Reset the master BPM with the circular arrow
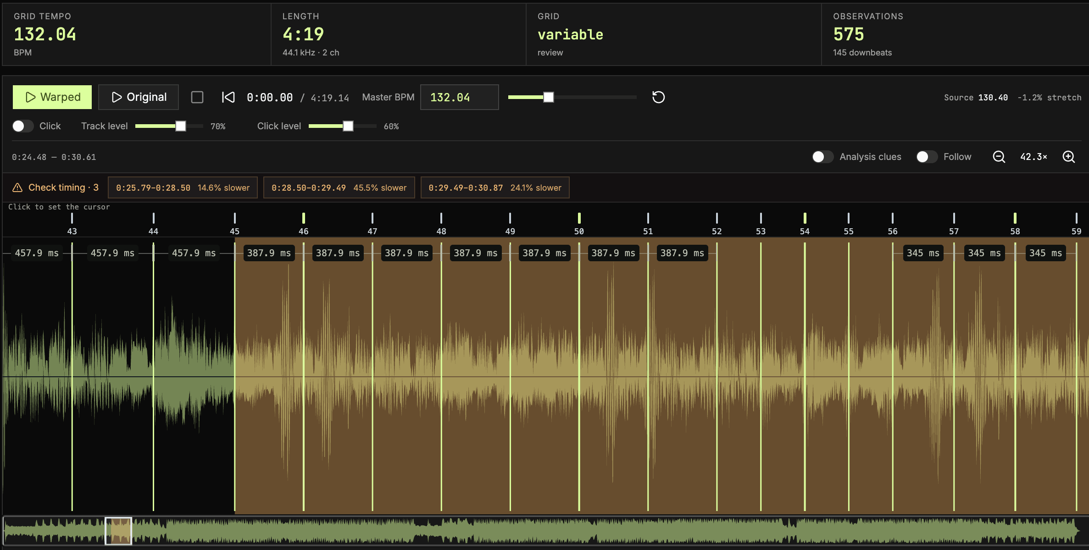This screenshot has height=550, width=1089. click(x=658, y=97)
